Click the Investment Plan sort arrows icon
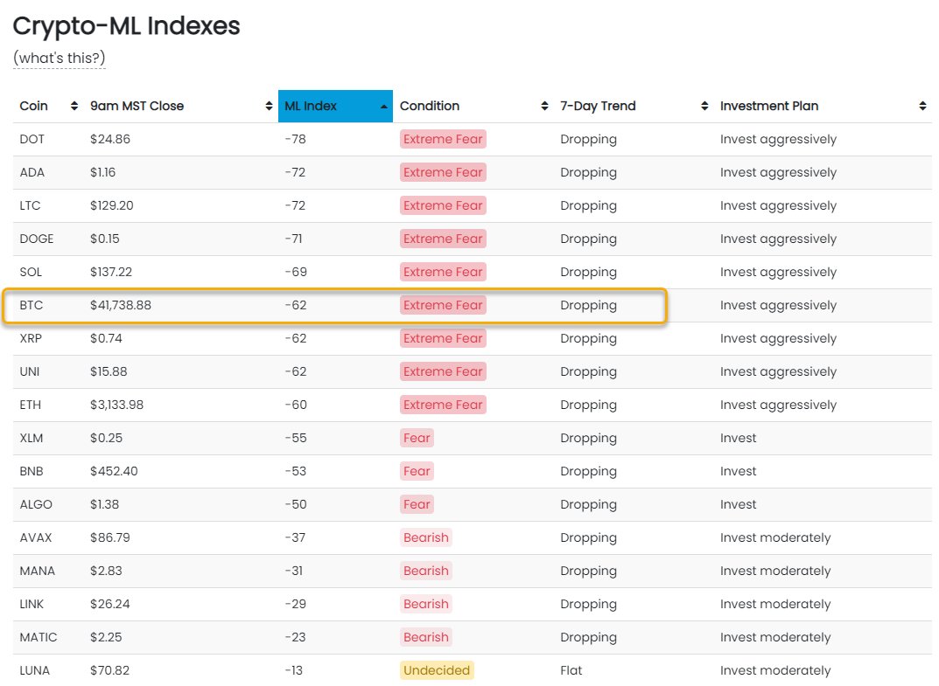The width and height of the screenshot is (939, 686). coord(923,106)
